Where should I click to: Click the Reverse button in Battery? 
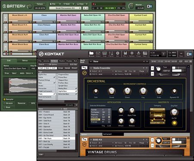coord(22,103)
